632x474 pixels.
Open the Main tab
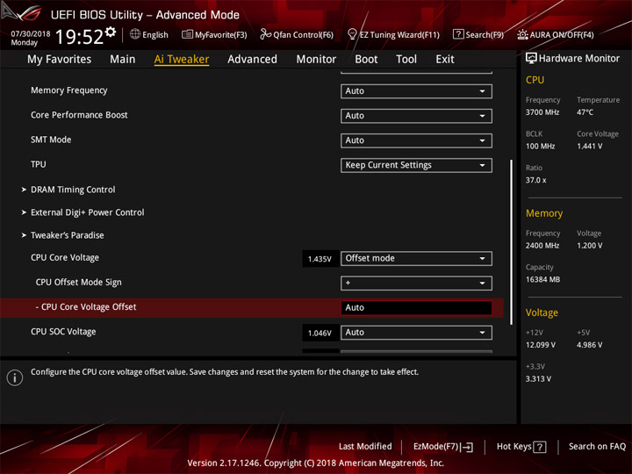tap(123, 60)
